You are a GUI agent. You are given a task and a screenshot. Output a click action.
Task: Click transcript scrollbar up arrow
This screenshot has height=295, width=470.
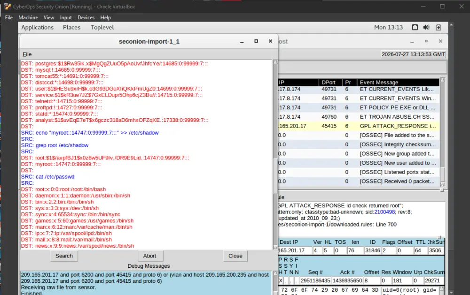coord(275,62)
